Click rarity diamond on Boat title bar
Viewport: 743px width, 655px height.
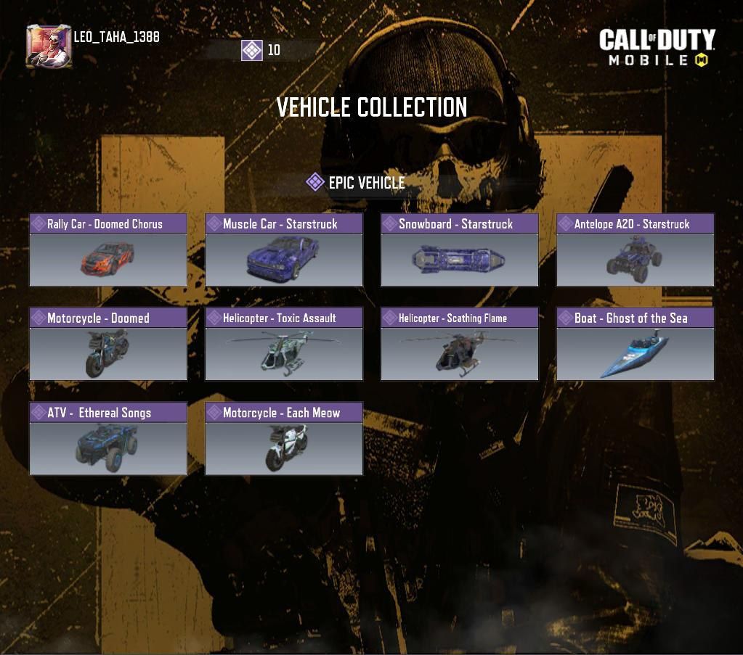pos(565,318)
